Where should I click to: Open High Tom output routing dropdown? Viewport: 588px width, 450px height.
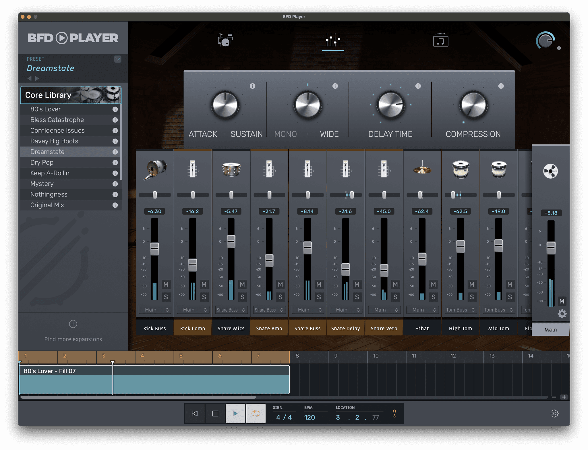pos(460,310)
